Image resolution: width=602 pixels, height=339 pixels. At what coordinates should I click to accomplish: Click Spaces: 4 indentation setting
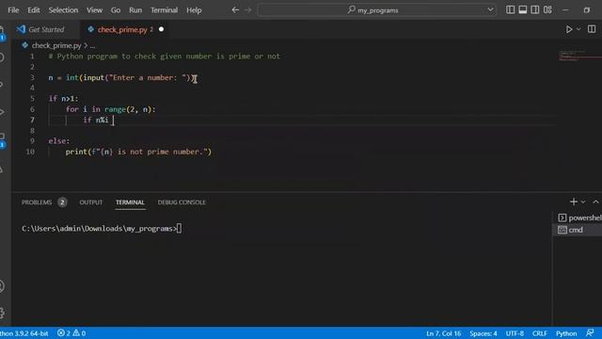coord(483,333)
